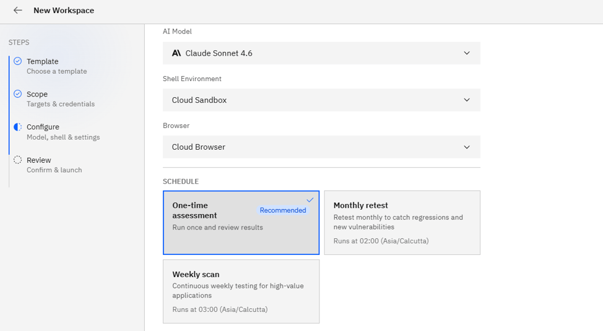
Task: Click the Review step dashed circle icon
Action: point(18,160)
